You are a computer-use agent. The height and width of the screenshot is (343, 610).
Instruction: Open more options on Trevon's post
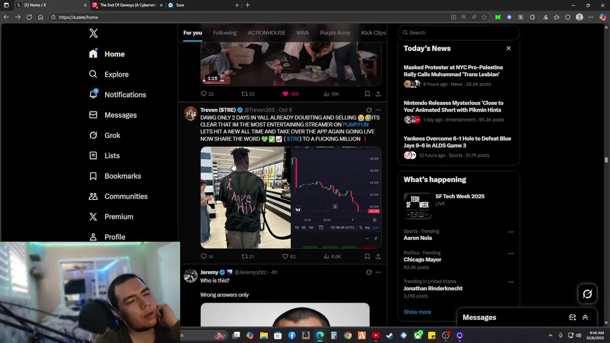378,110
